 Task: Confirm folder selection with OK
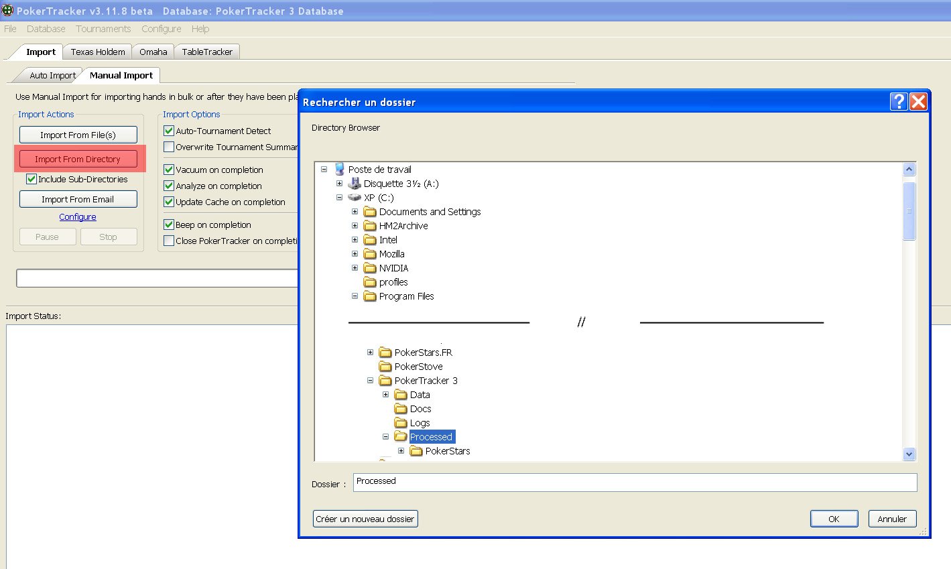pos(834,519)
